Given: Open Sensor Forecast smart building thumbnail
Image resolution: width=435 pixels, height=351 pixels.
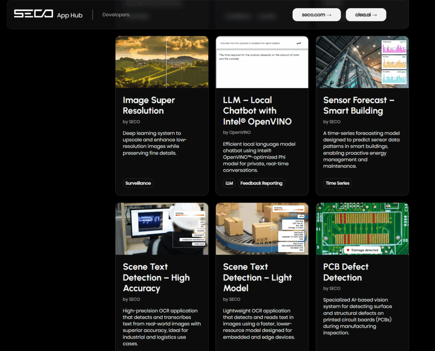Looking at the screenshot, I should (362, 62).
